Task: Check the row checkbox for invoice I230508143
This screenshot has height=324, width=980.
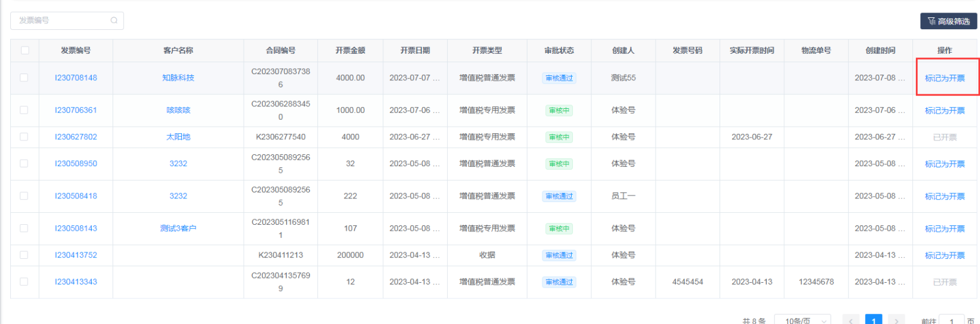Action: (24, 228)
